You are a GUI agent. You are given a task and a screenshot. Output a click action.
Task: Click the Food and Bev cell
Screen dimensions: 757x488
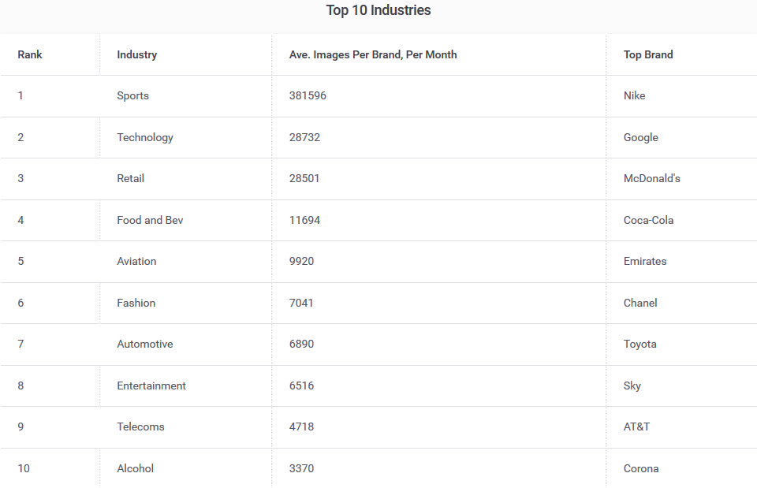coord(150,220)
